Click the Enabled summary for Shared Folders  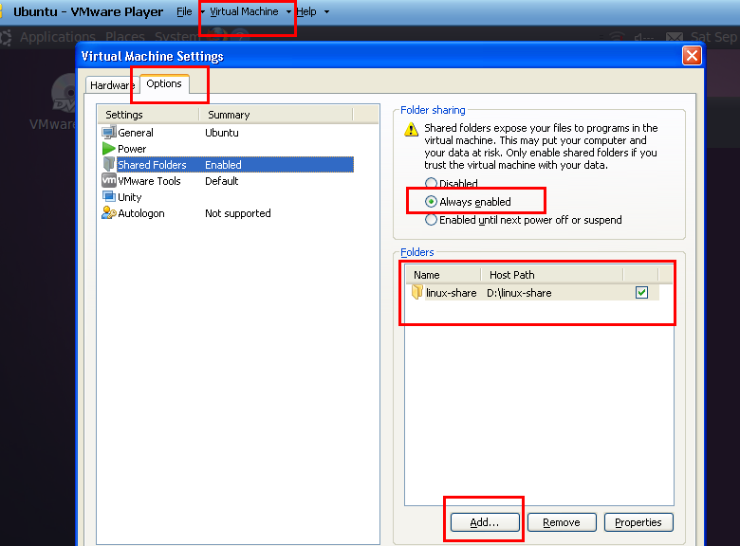(x=223, y=165)
